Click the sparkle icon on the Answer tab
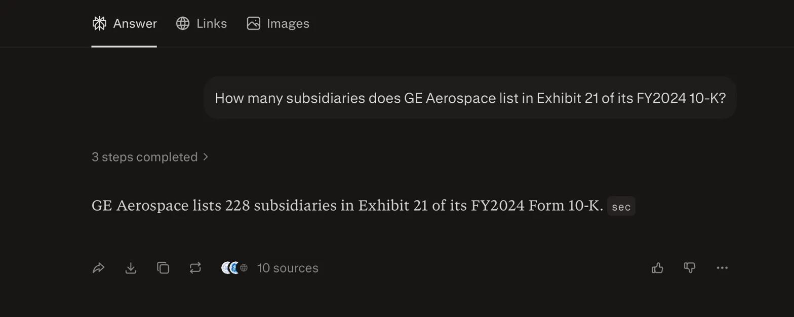This screenshot has width=794, height=317. point(99,23)
